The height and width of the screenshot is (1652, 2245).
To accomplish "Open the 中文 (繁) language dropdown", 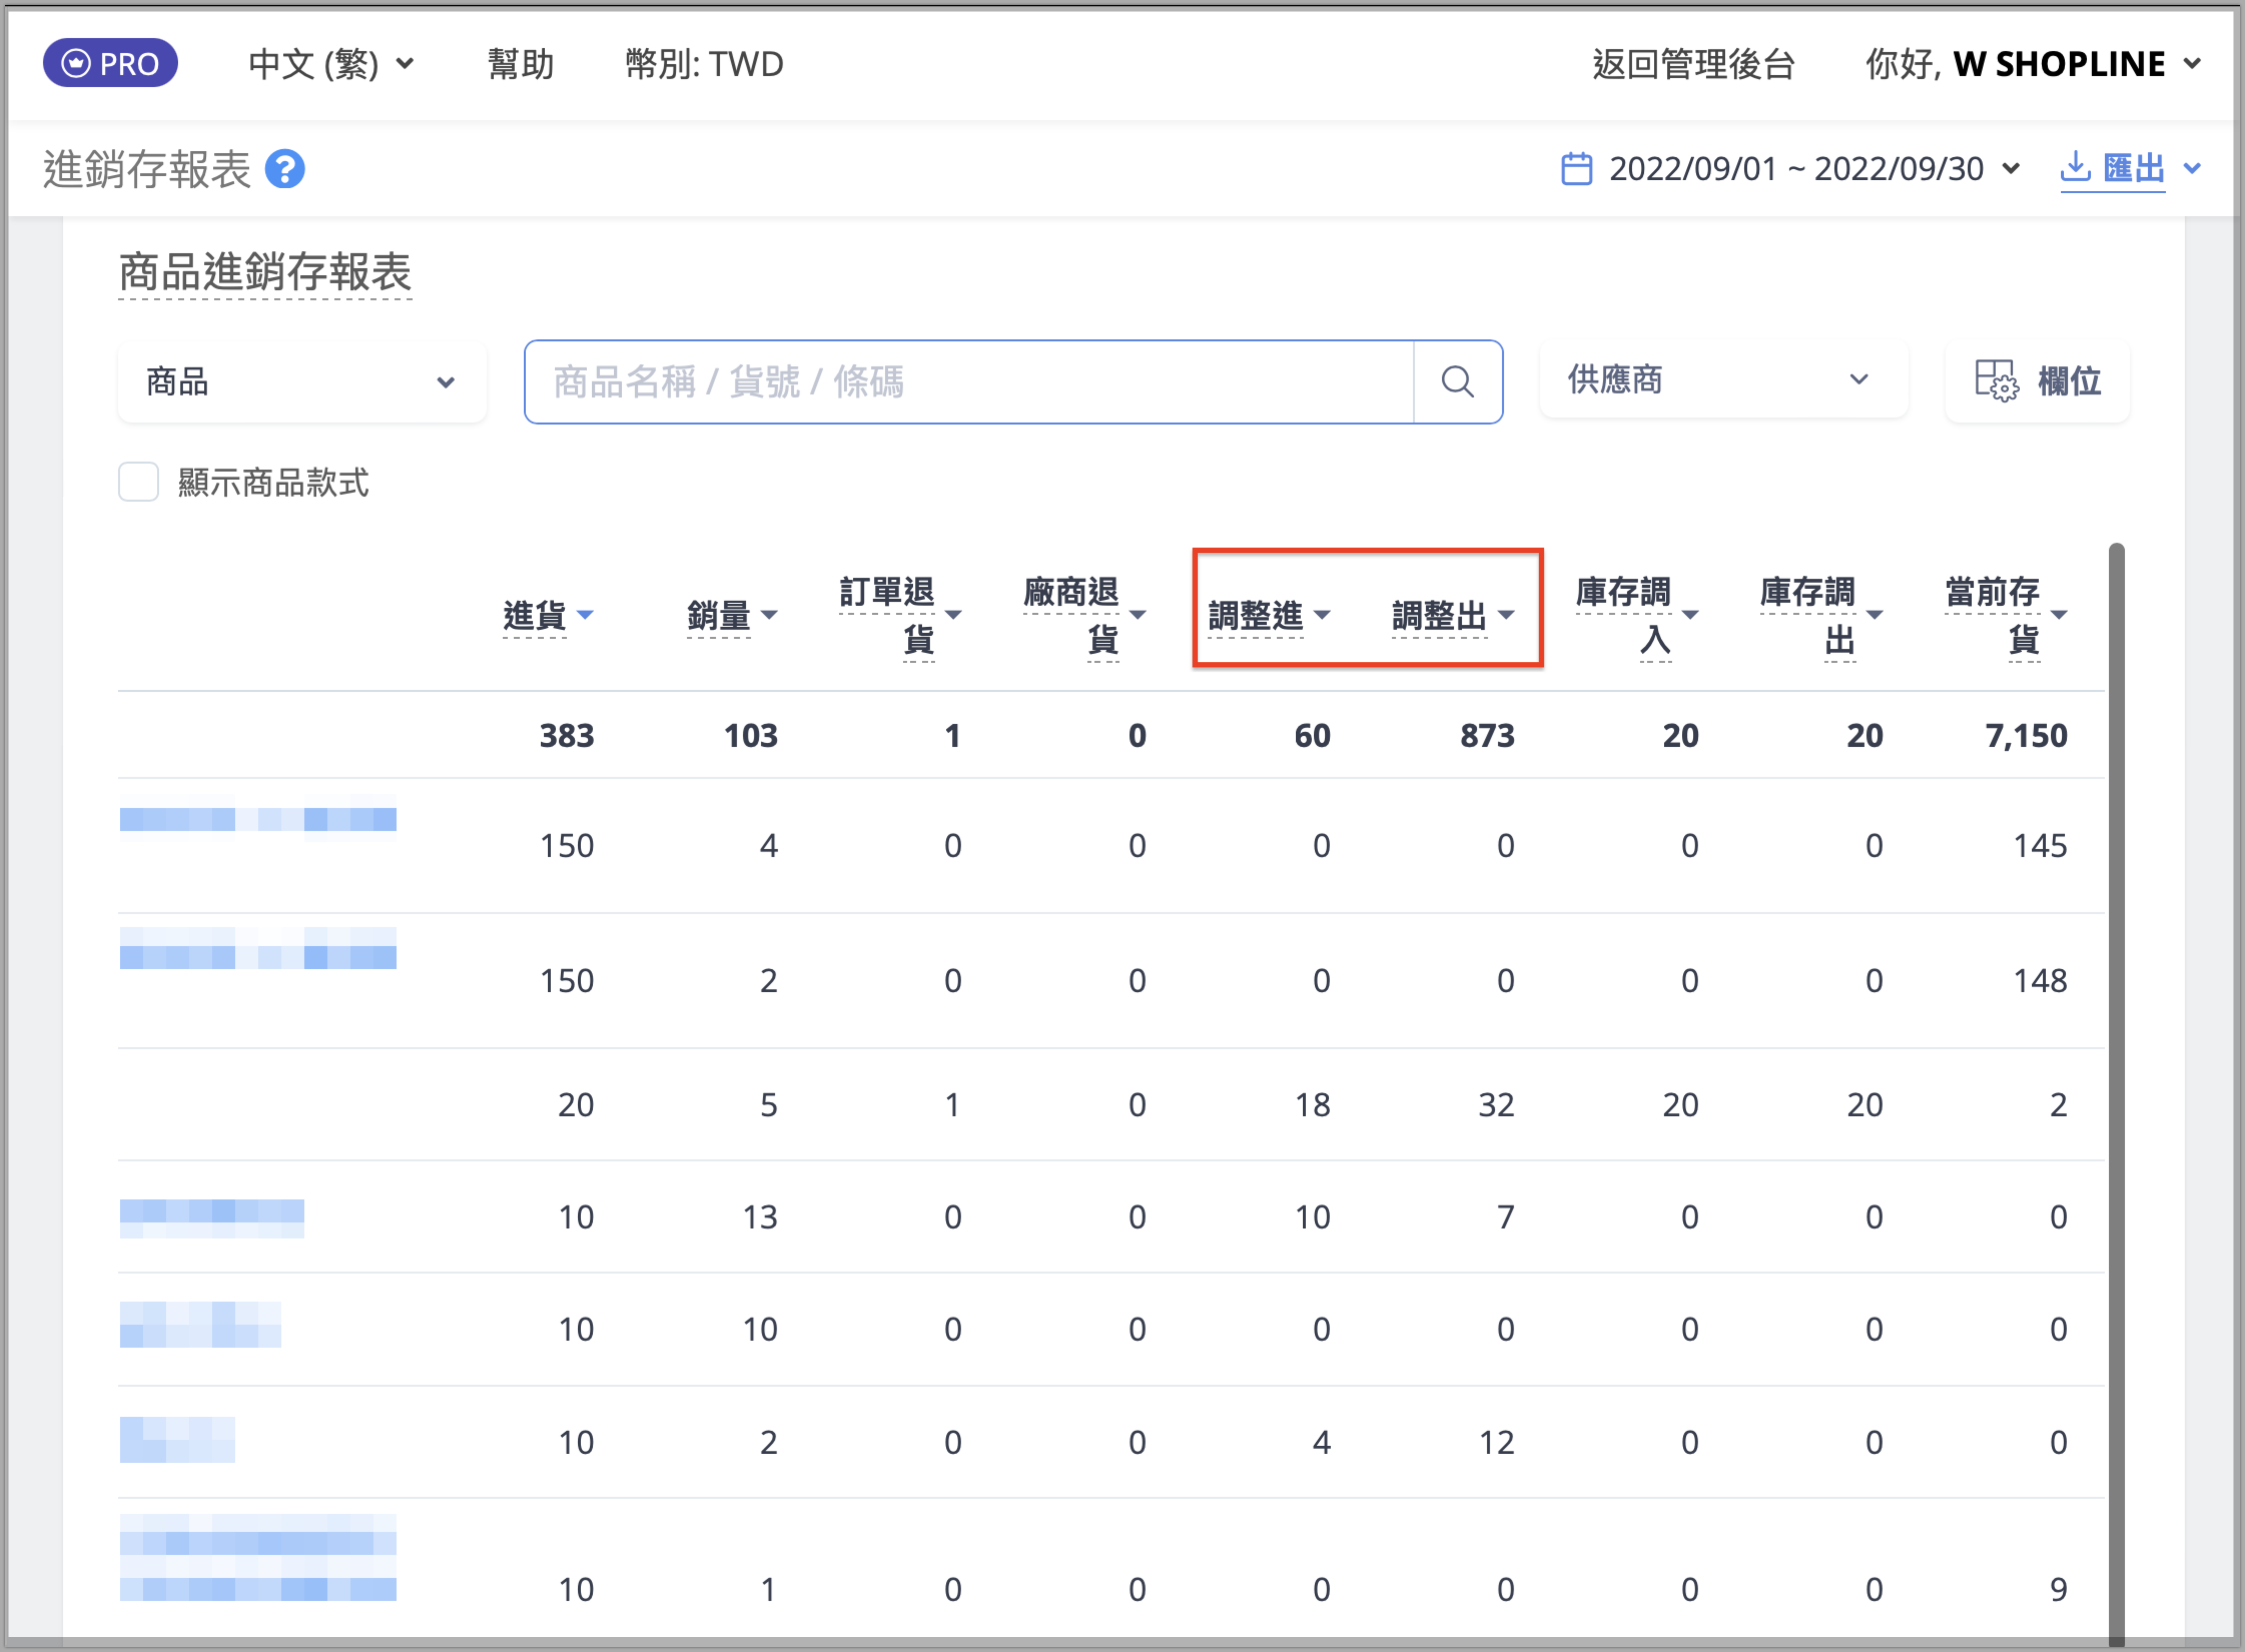I will pyautogui.click(x=331, y=64).
